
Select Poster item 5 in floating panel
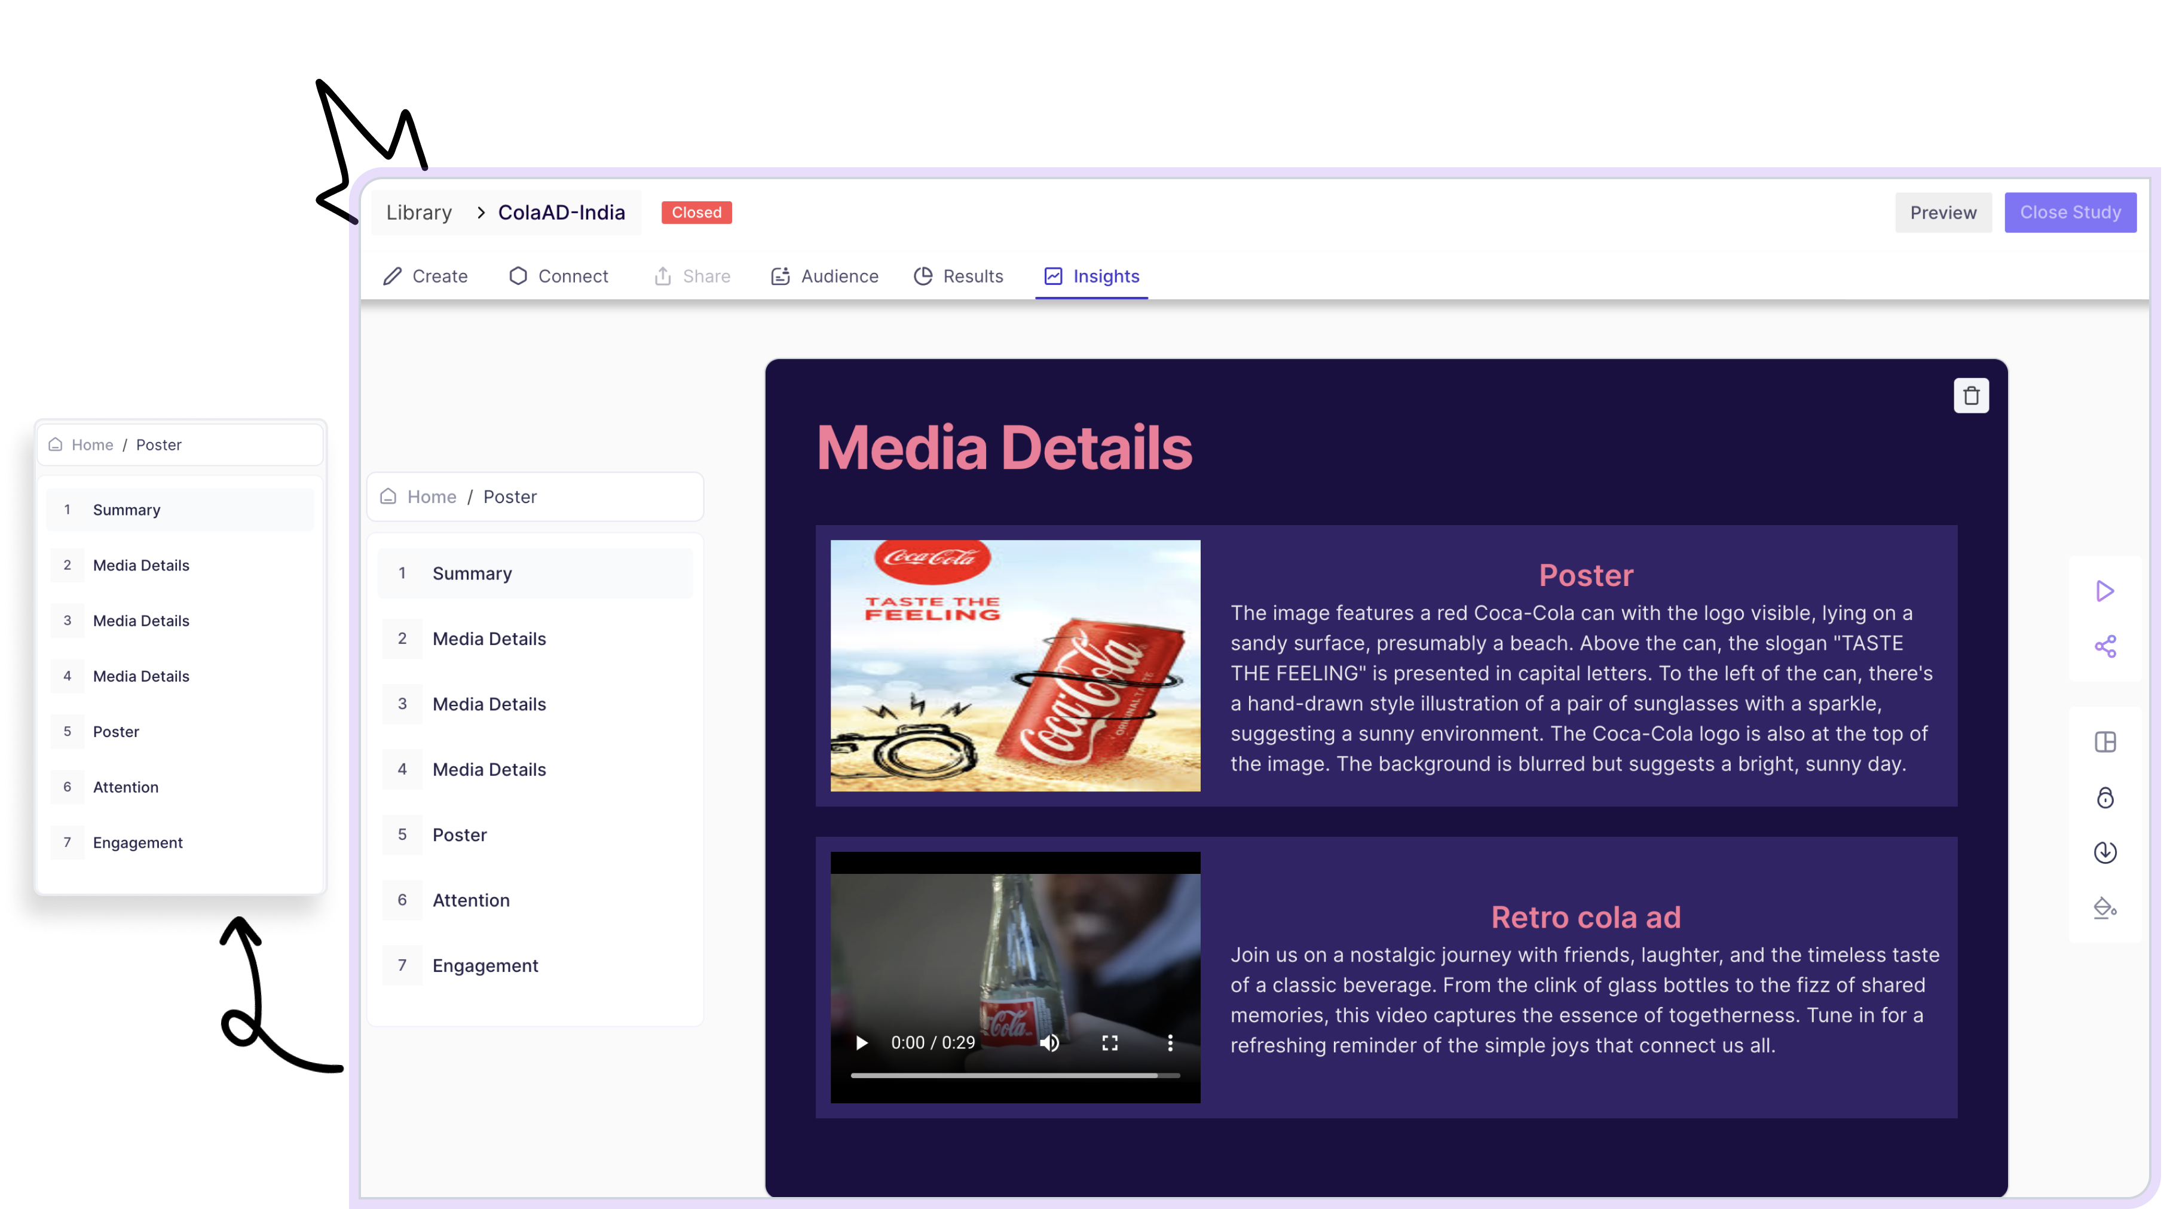point(180,732)
